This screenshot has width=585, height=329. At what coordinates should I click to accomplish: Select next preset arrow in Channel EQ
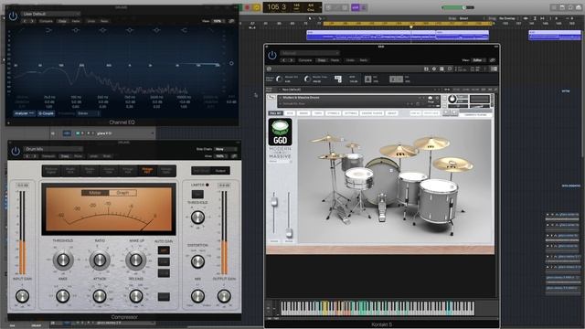[x=32, y=21]
